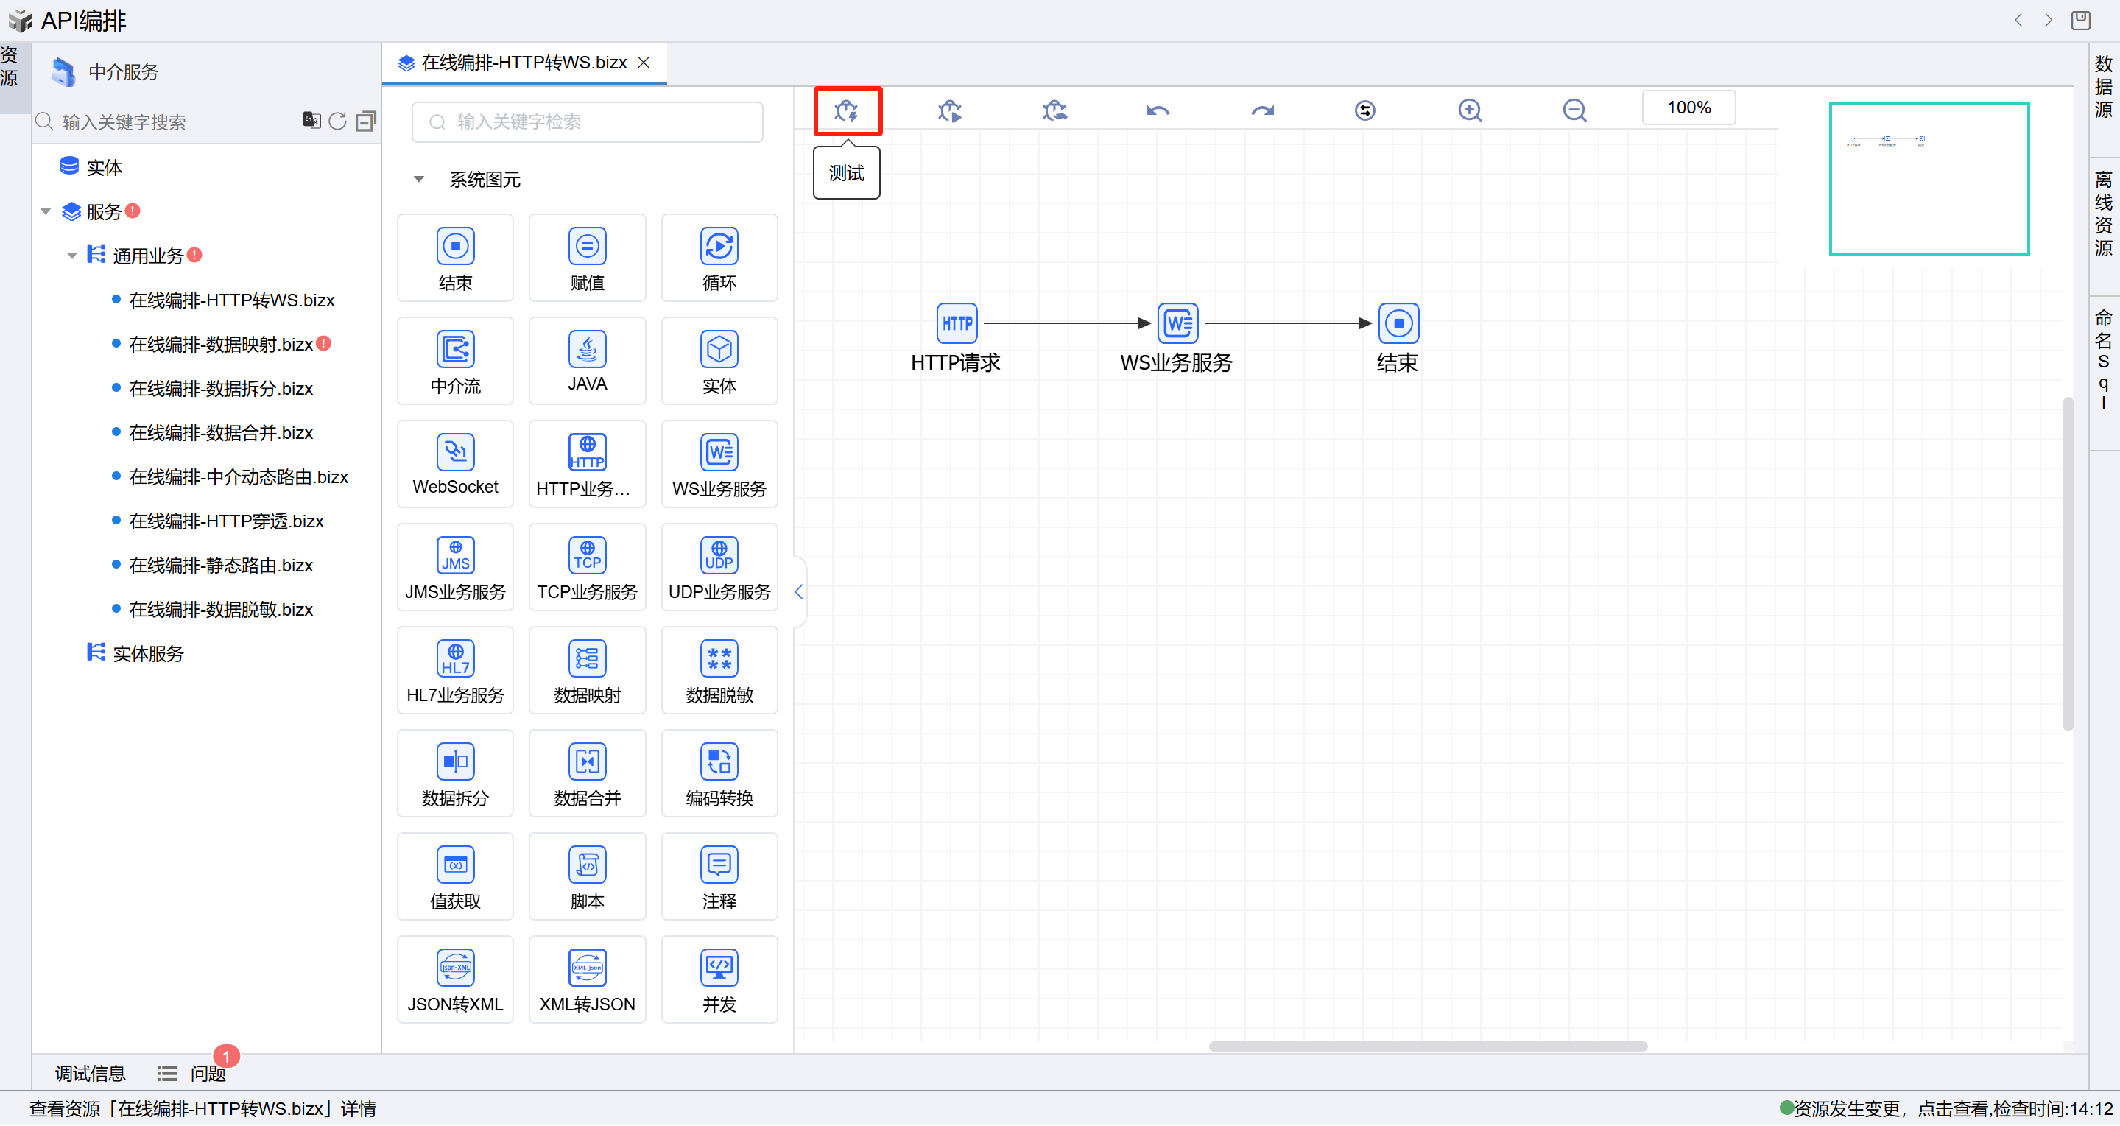The image size is (2120, 1126).
Task: Collapse the 服务 tree node
Action: click(x=46, y=212)
